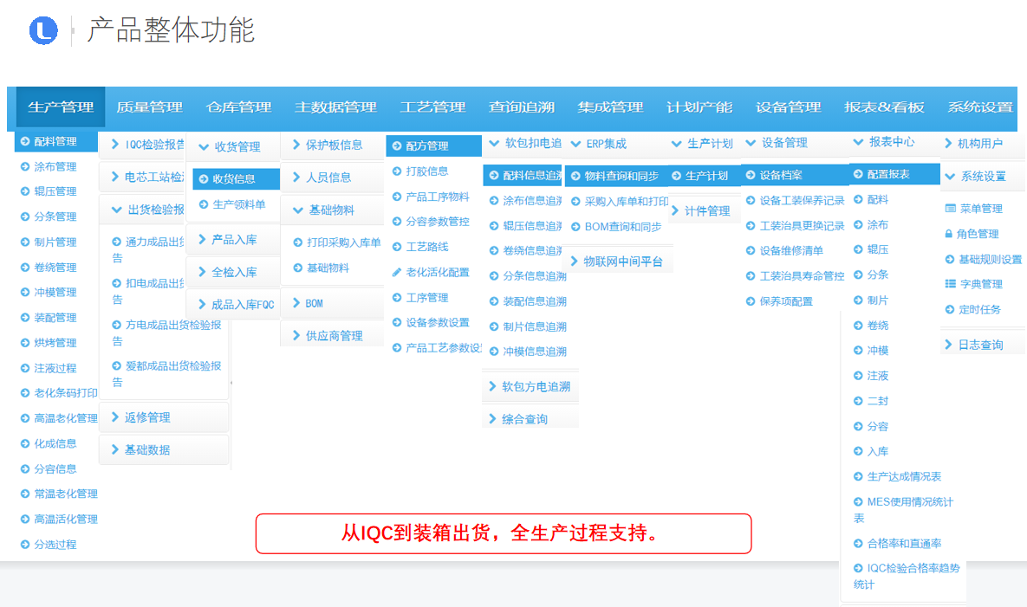This screenshot has width=1027, height=607.
Task: Click the arrow icon beside 涂布管理
Action: pos(25,166)
